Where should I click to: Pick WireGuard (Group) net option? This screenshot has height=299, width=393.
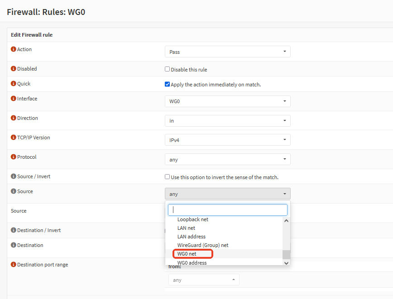pos(202,245)
